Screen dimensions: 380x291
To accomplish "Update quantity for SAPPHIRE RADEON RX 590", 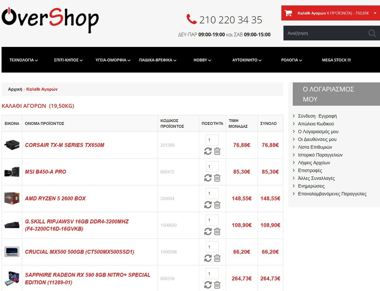I will tap(208, 285).
